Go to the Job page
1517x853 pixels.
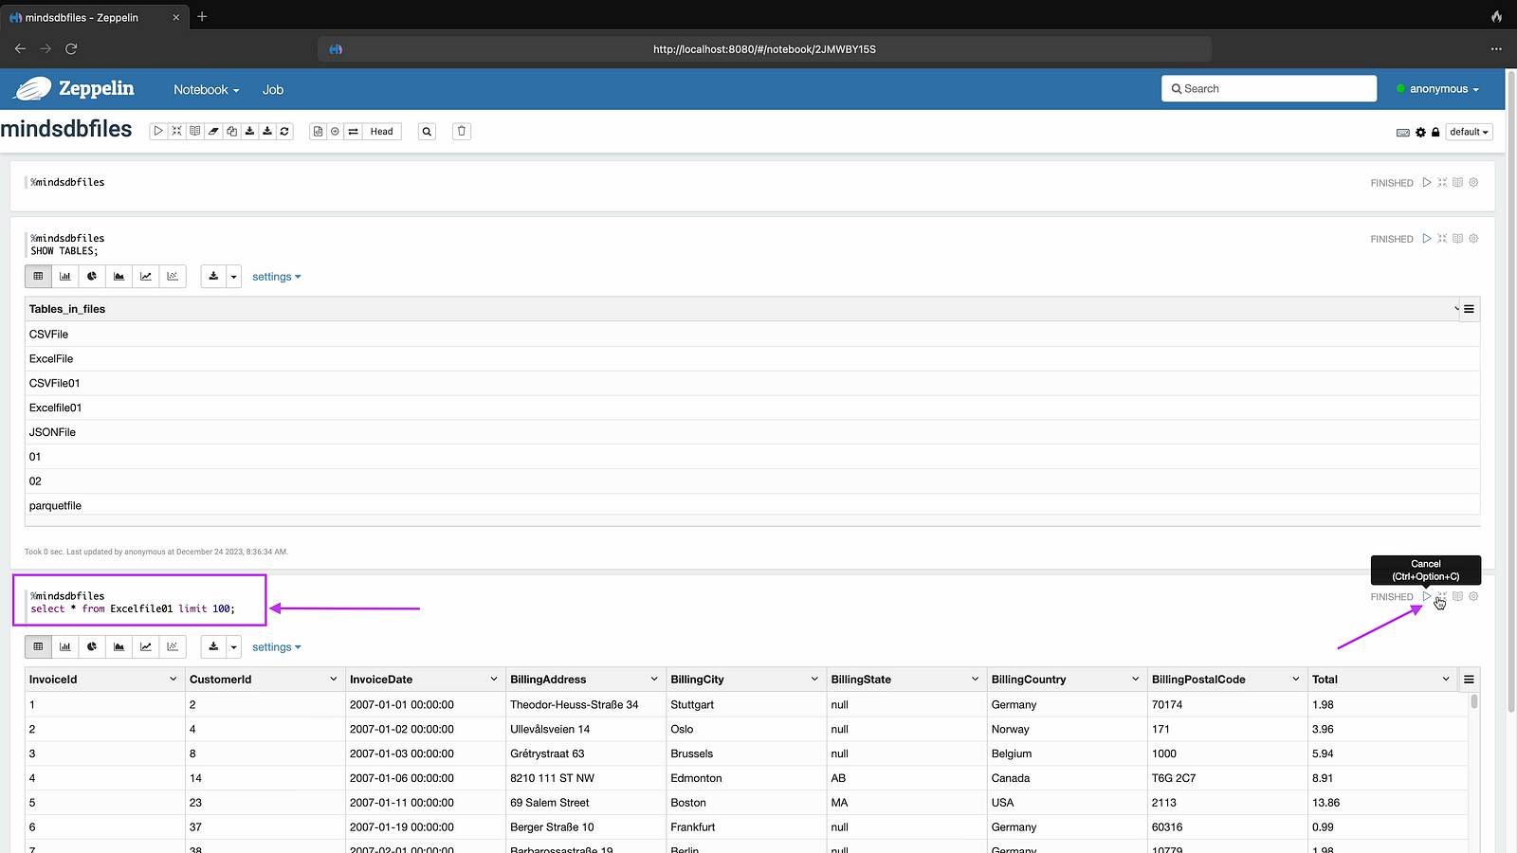pos(273,90)
